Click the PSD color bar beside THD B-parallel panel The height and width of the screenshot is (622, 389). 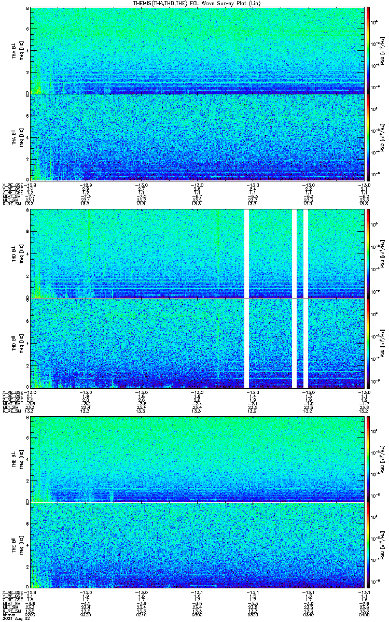click(x=368, y=343)
